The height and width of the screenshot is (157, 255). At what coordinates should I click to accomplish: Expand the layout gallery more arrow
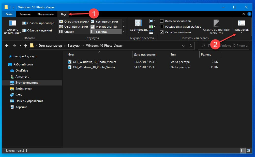[x=124, y=32]
